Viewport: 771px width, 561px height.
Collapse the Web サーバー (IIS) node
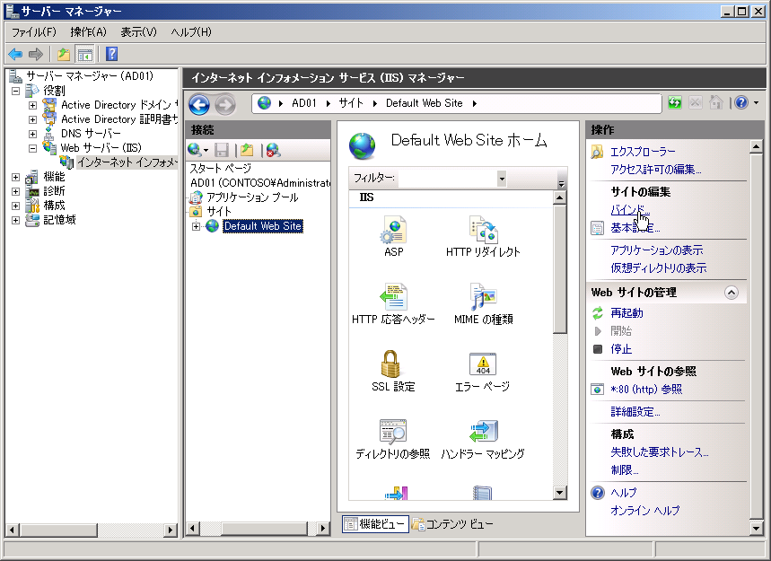[x=32, y=148]
